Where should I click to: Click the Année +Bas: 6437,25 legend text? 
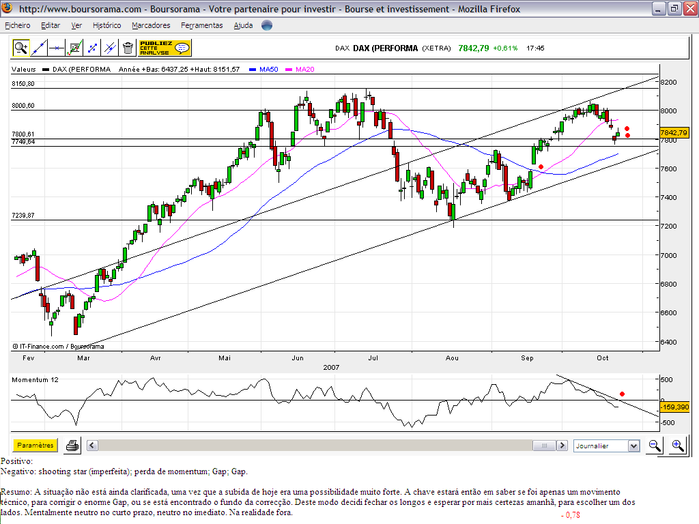(x=154, y=69)
